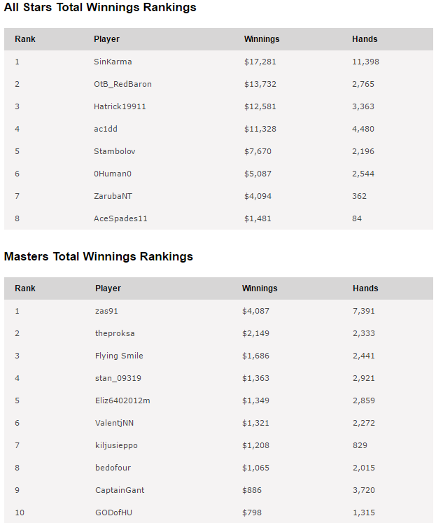Click Masters table Rank column header
Image resolution: width=436 pixels, height=523 pixels.
tap(25, 288)
